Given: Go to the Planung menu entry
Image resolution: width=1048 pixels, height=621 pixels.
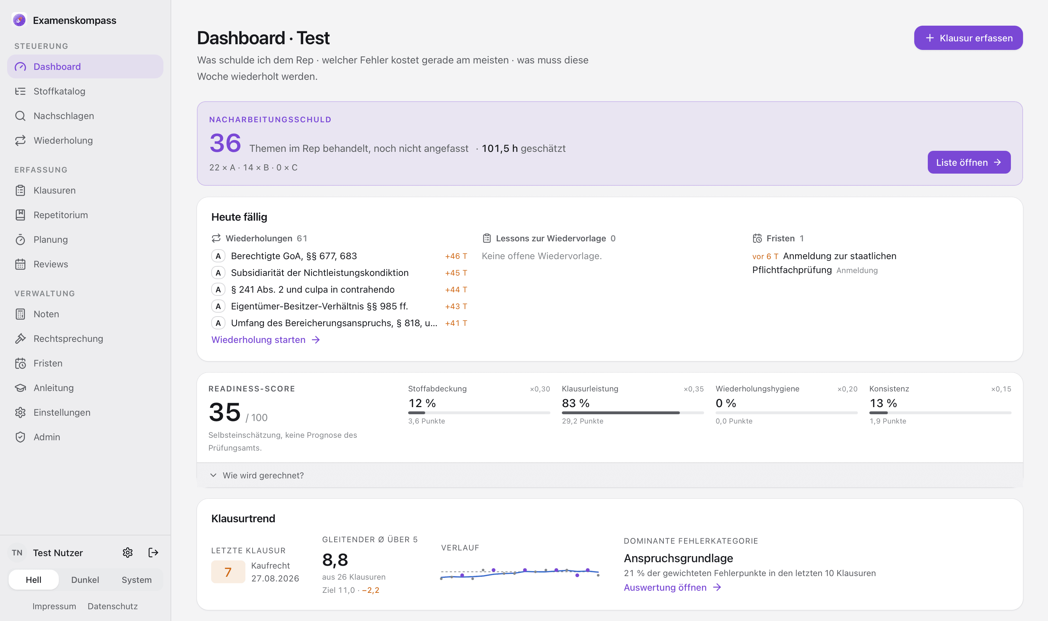Looking at the screenshot, I should (x=85, y=240).
